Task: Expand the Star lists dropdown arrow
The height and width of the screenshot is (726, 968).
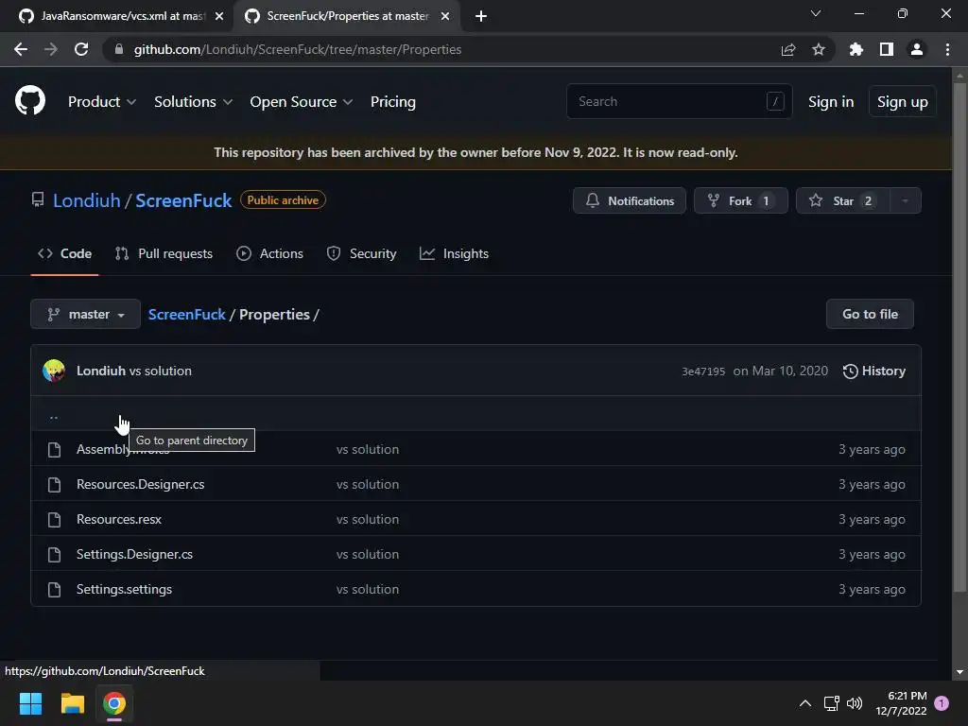Action: pos(905,200)
